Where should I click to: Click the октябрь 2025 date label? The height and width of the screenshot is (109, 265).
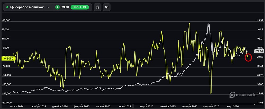click(x=168, y=106)
